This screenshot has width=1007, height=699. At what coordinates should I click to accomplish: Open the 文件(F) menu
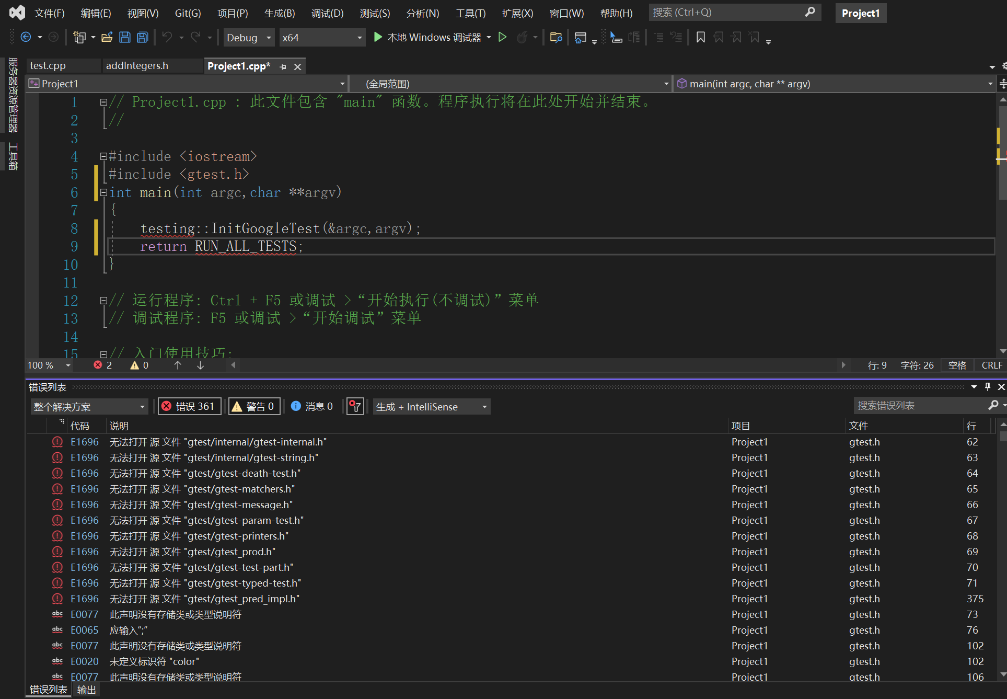point(49,13)
